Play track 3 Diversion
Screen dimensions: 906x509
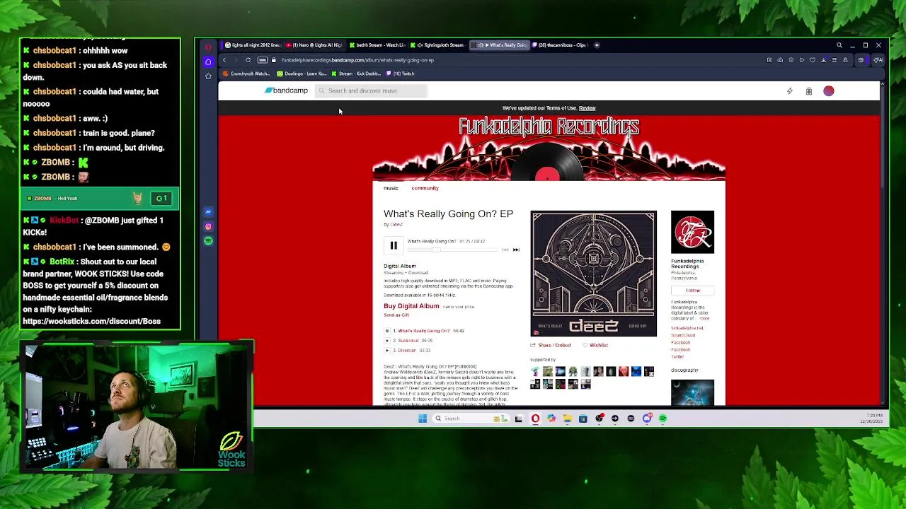tap(387, 351)
